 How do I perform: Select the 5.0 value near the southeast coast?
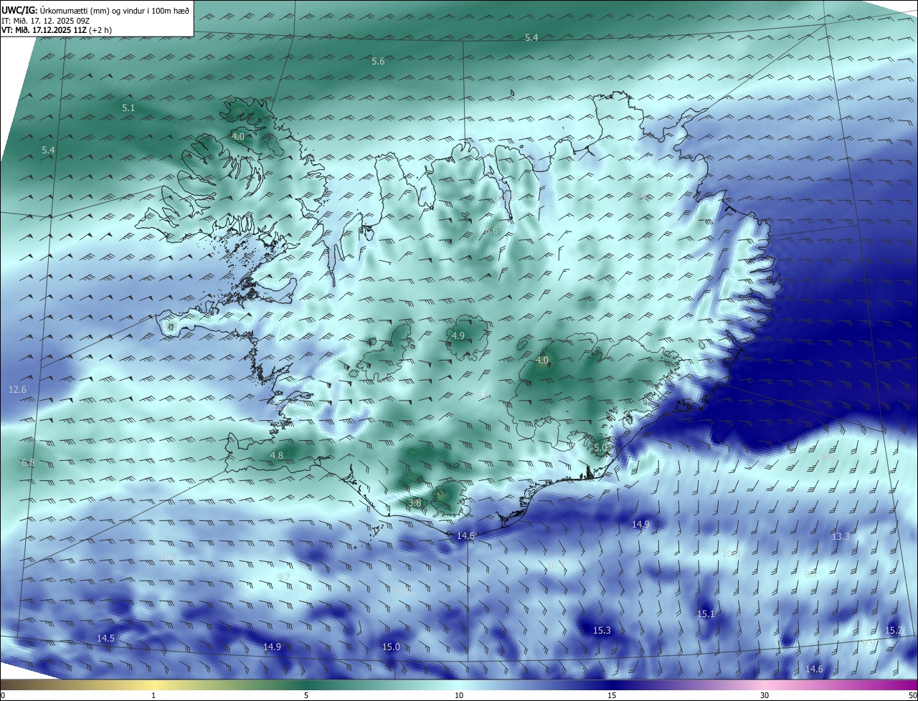(x=600, y=448)
